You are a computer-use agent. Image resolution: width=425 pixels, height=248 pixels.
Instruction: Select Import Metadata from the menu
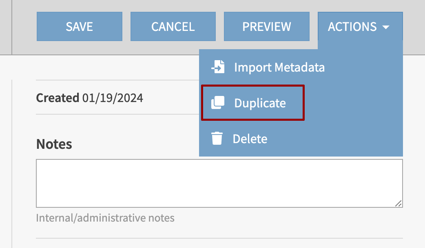point(279,67)
